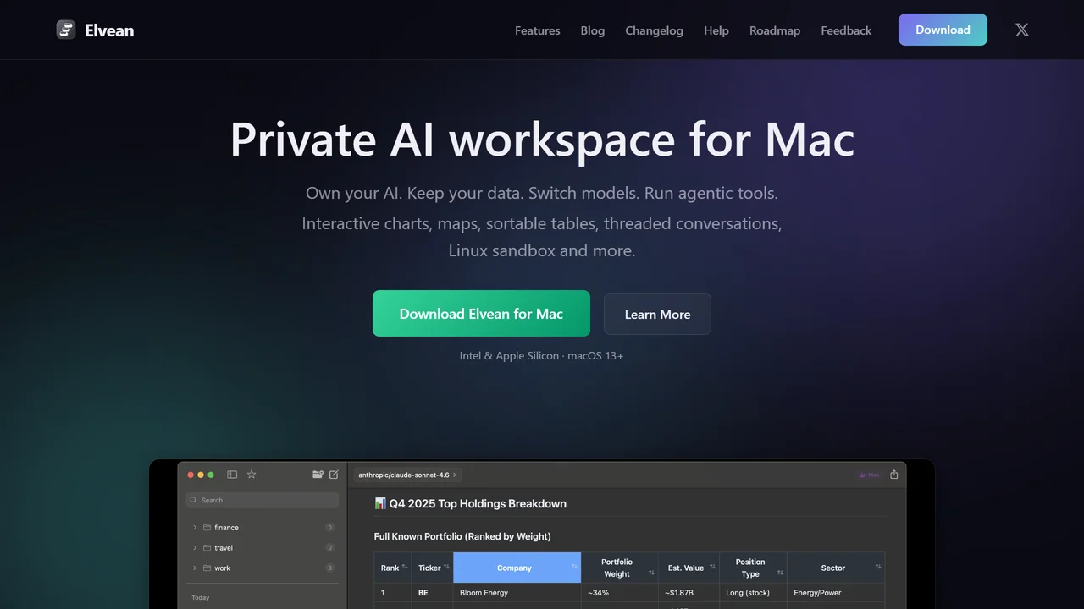Select the Company column header

point(517,568)
